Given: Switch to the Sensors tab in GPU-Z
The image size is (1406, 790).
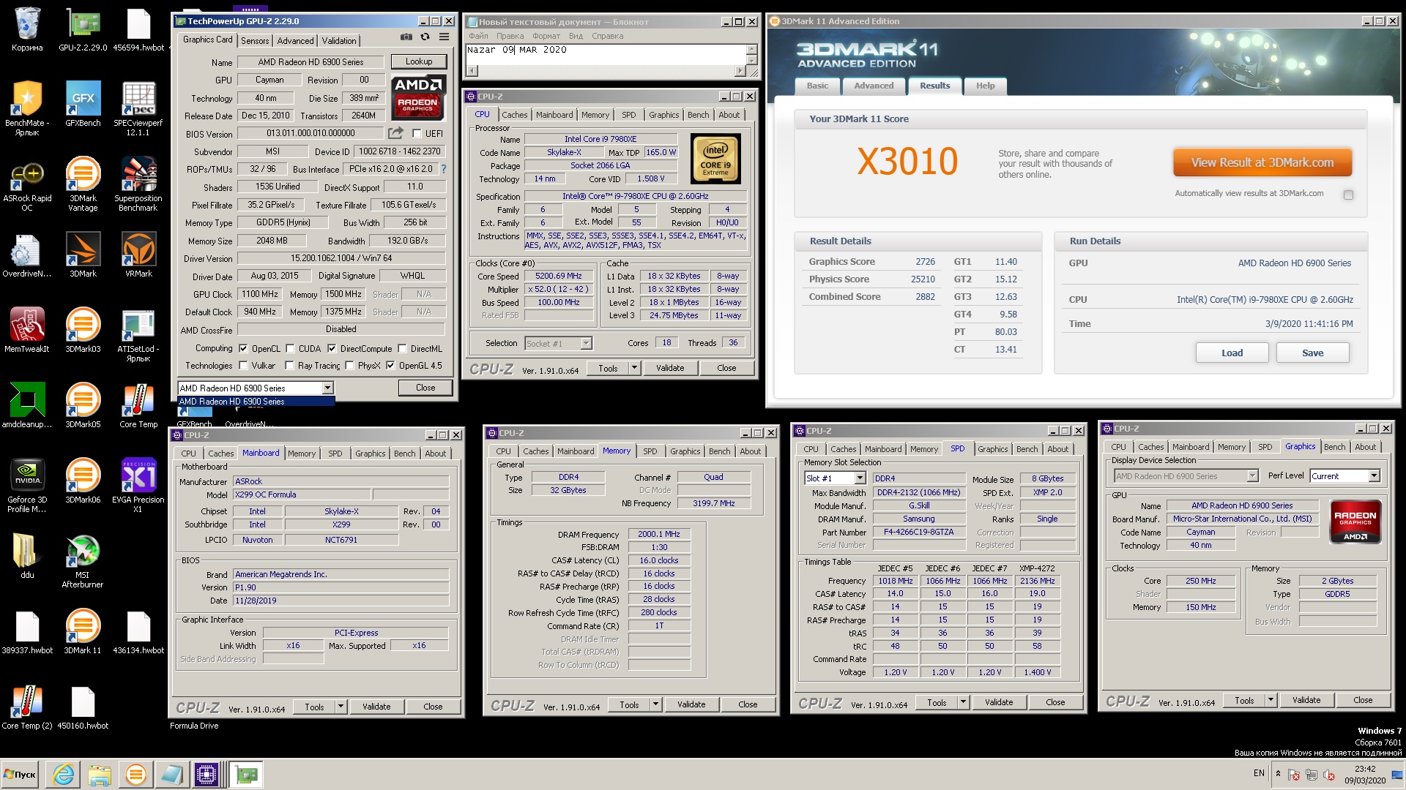Looking at the screenshot, I should [x=255, y=41].
